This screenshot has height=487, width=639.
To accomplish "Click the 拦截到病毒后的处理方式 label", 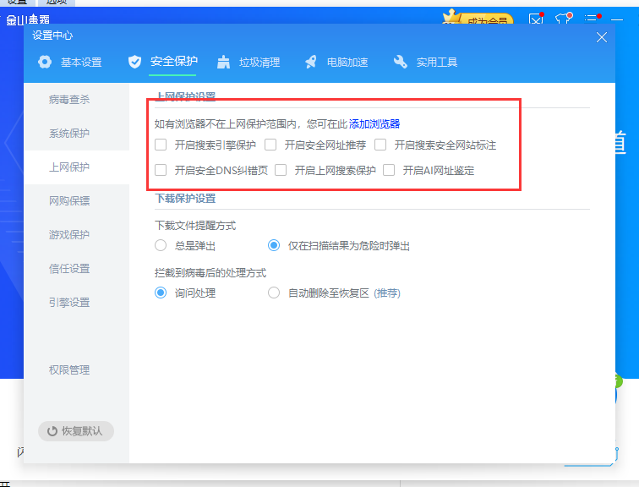I will 210,272.
